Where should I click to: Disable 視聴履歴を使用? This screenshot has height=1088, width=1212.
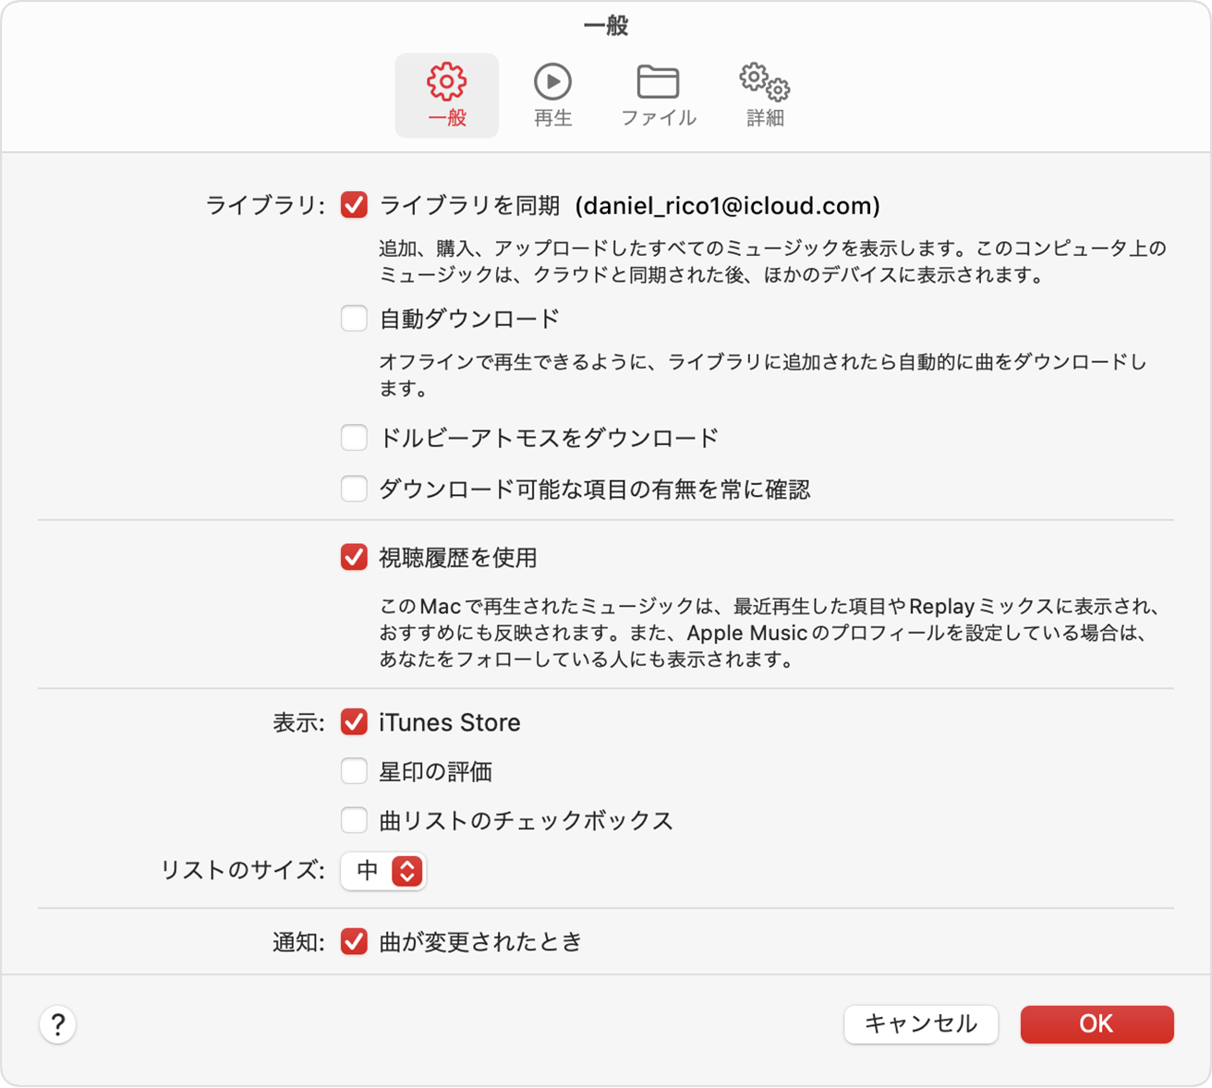pyautogui.click(x=354, y=557)
